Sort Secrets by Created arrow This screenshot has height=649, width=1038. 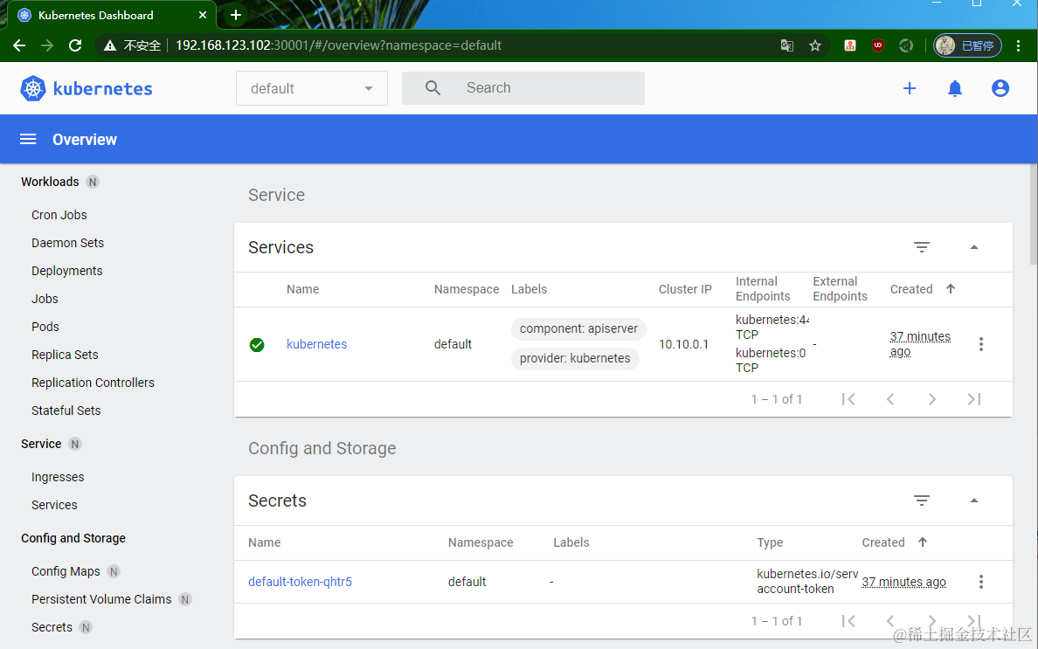coord(923,542)
